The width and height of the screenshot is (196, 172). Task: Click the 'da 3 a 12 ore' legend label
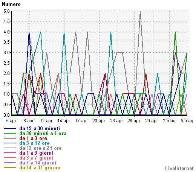pos(34,143)
